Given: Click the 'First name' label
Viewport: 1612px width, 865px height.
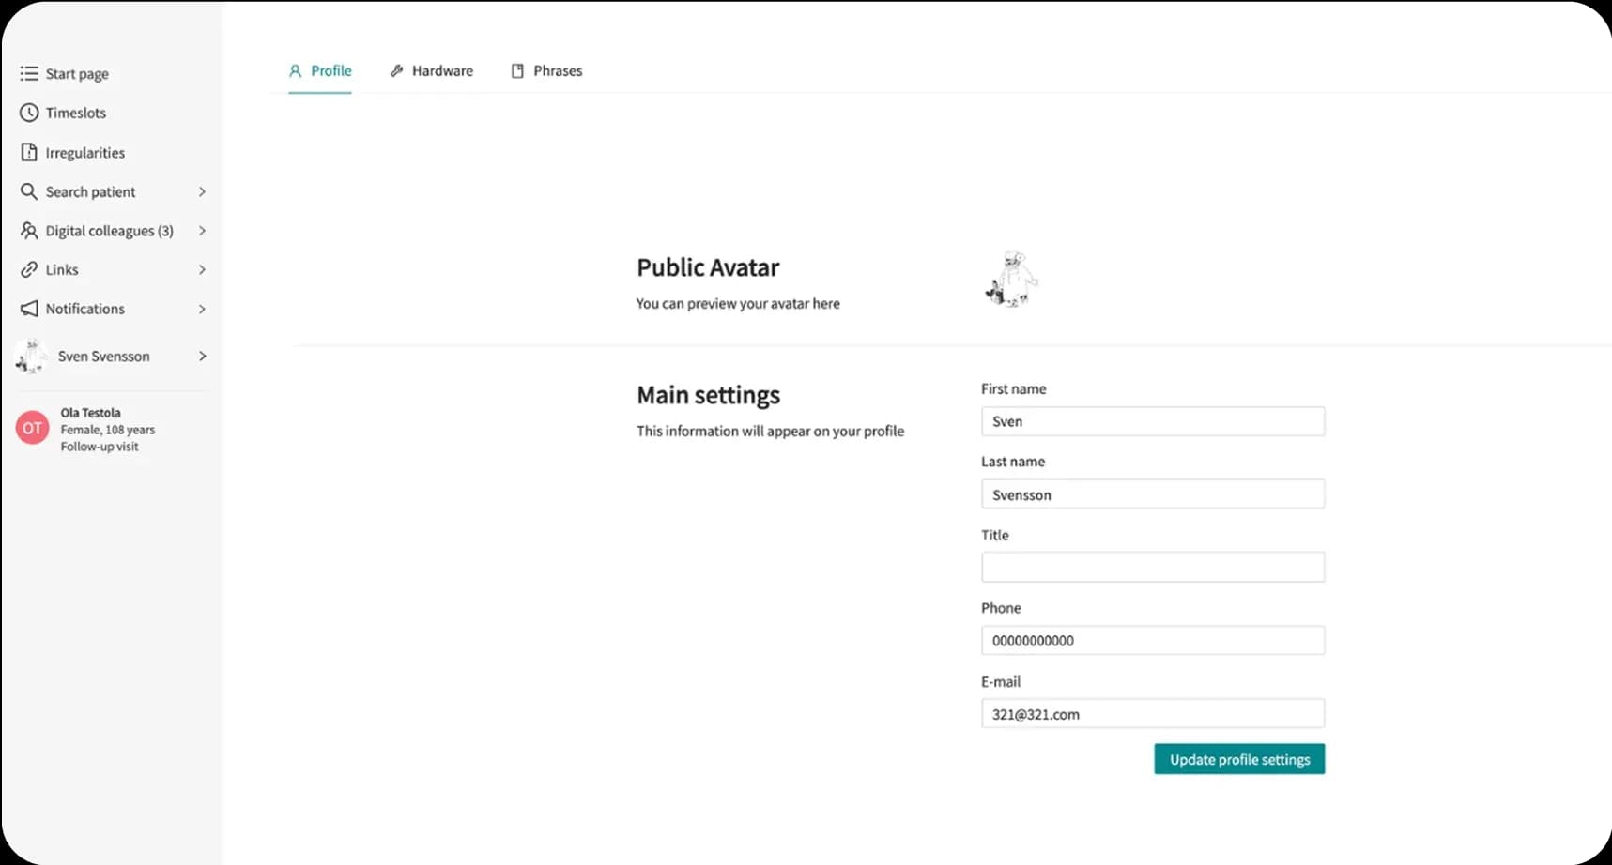Looking at the screenshot, I should [x=1013, y=388].
